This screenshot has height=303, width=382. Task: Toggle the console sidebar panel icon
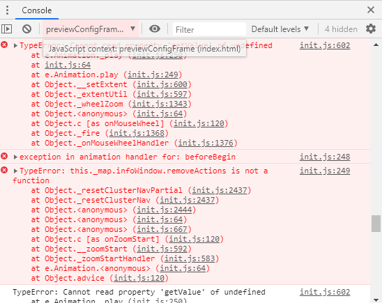pos(6,29)
